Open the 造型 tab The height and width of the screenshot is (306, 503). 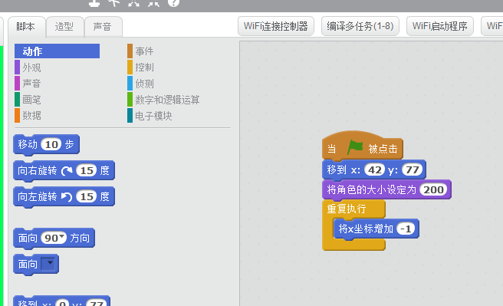click(x=64, y=27)
